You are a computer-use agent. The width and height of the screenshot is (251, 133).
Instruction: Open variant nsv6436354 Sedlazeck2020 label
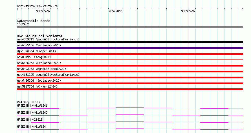tap(39, 81)
